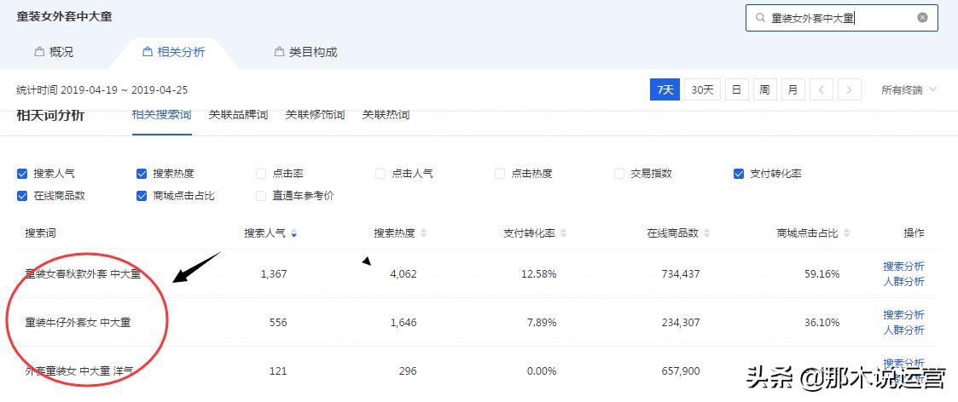Select the 周 time range
958x402 pixels.
tap(764, 89)
